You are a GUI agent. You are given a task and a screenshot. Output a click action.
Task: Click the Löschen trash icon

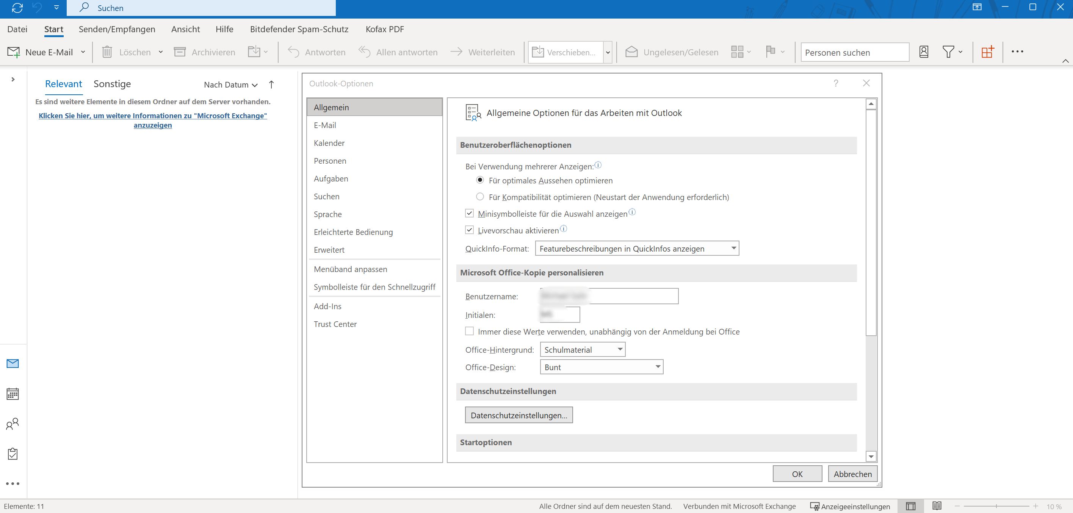point(107,52)
